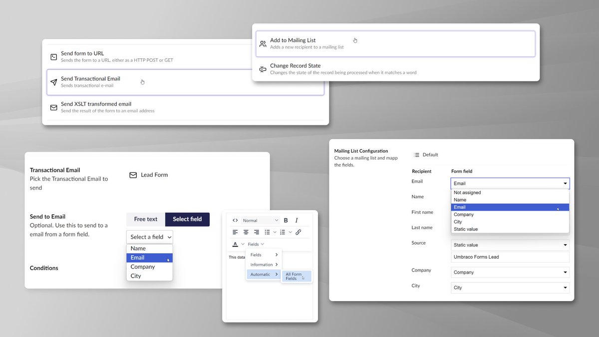Image resolution: width=599 pixels, height=337 pixels.
Task: Open the Fields toolbar dropdown
Action: pos(256,244)
